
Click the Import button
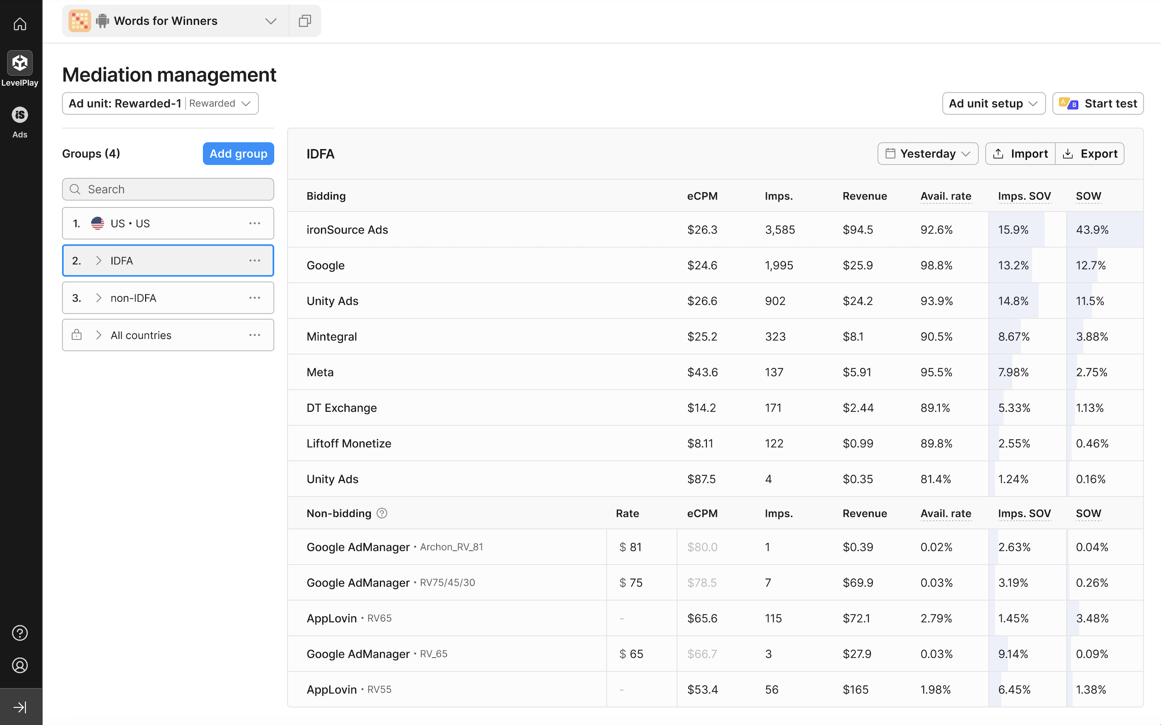coord(1020,153)
